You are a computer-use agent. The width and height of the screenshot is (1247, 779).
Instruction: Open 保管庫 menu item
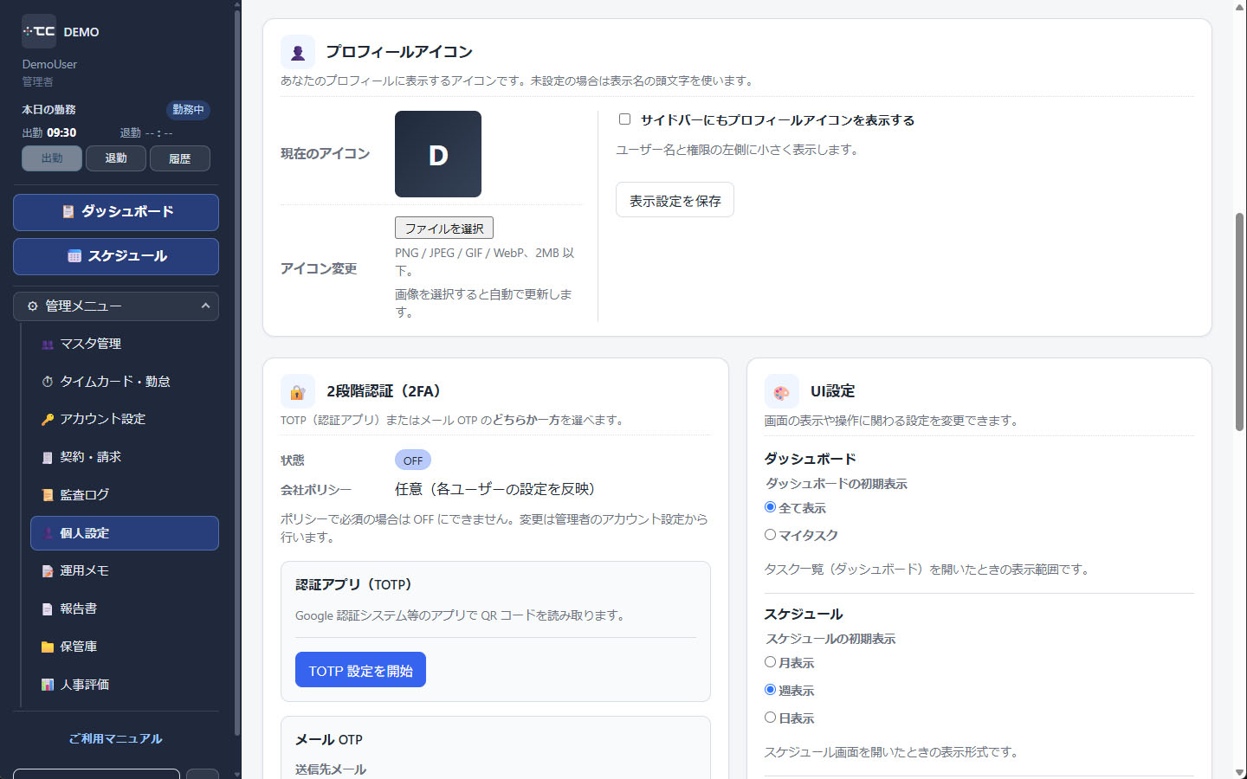[125, 647]
